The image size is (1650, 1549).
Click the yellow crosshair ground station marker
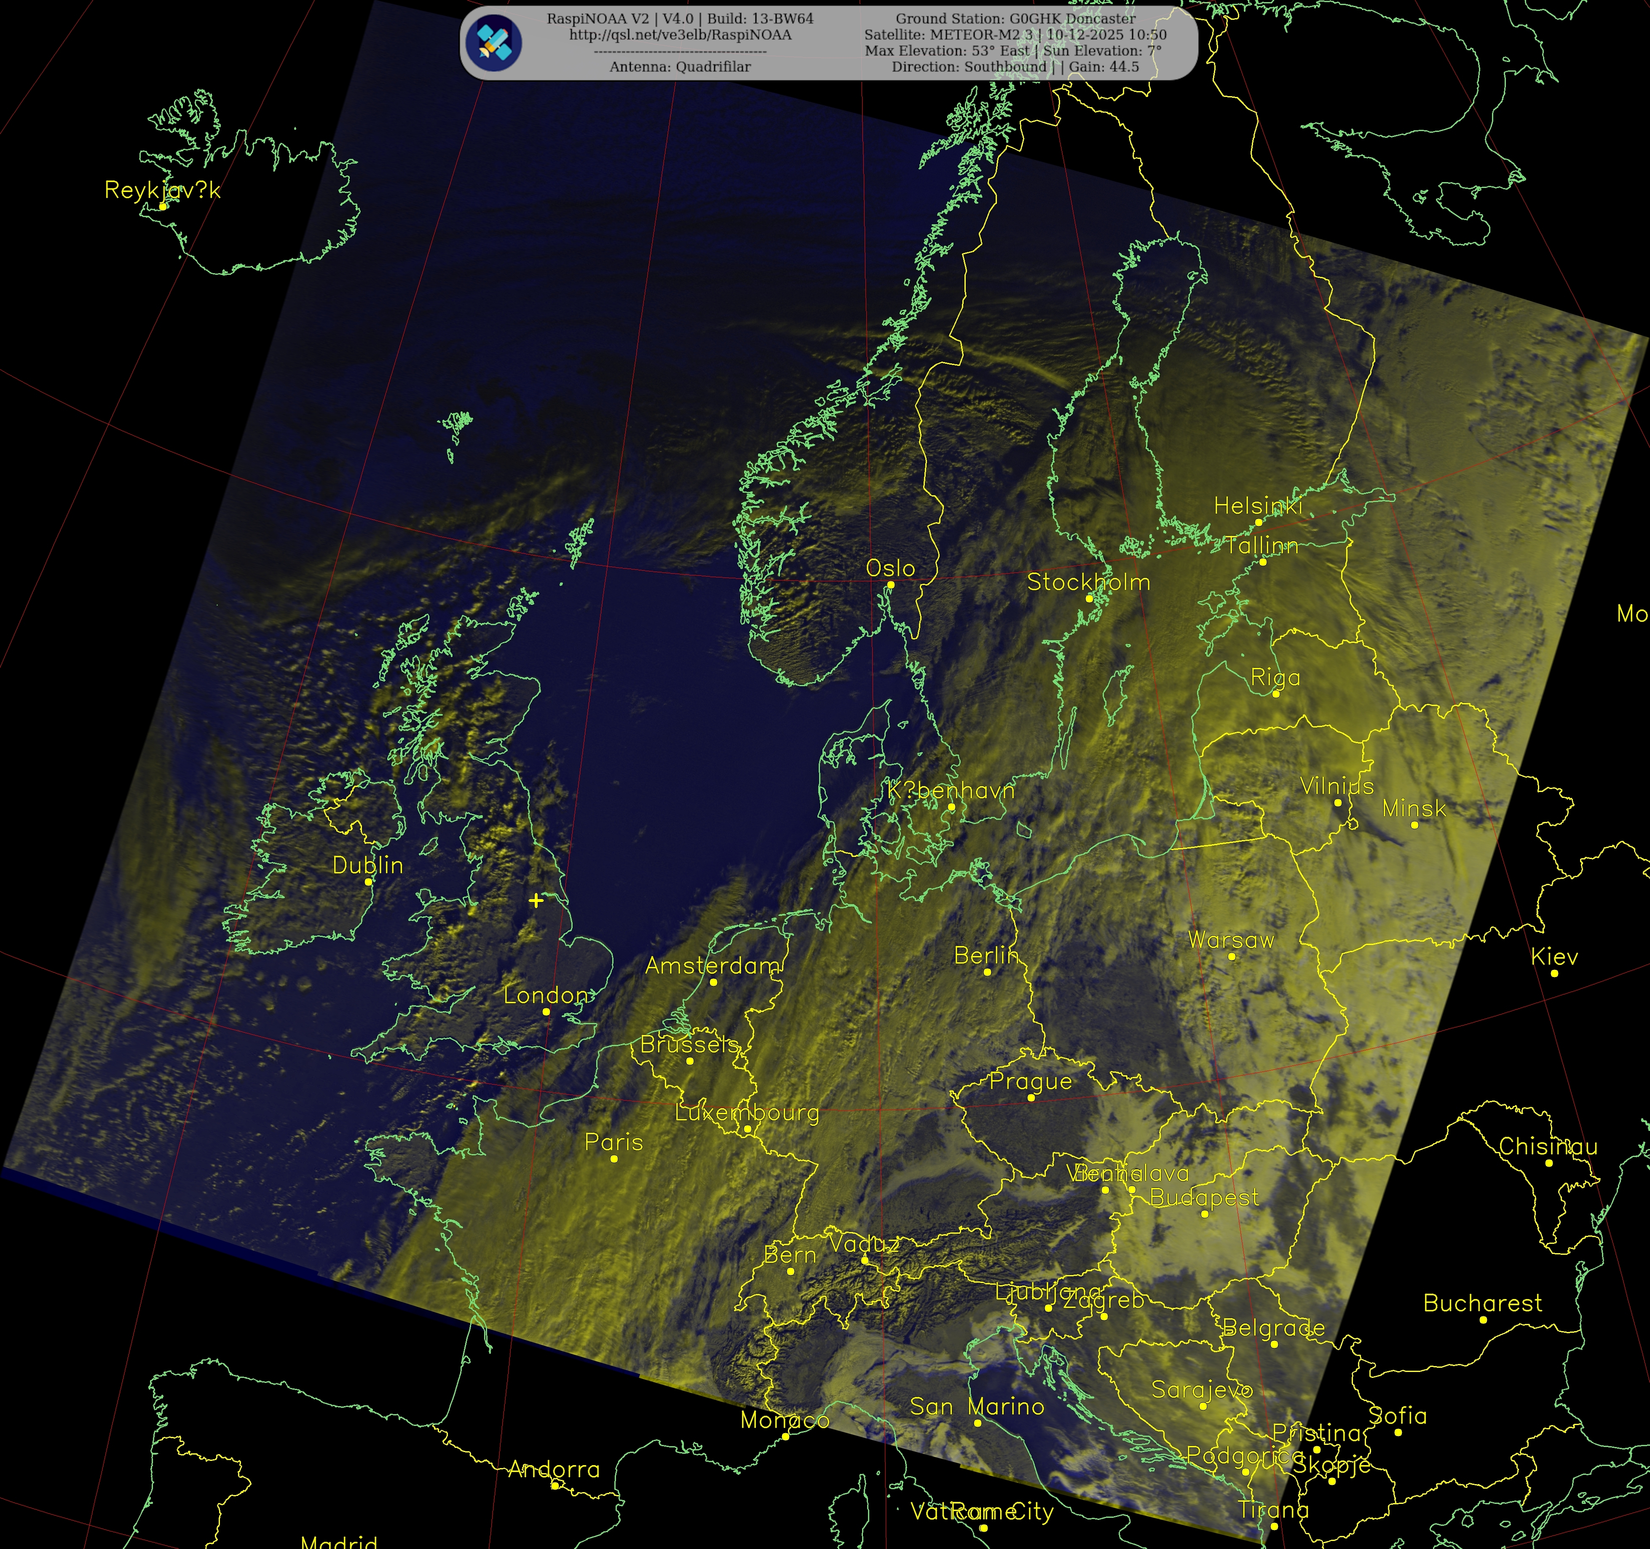(x=536, y=900)
